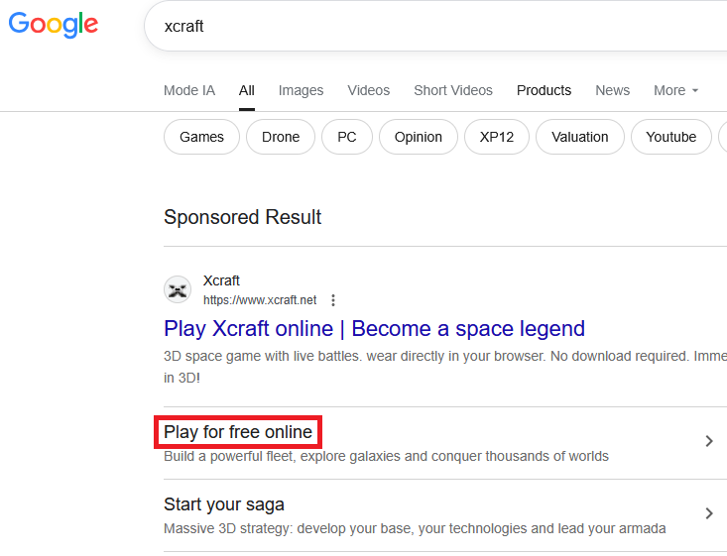Click the search box containing xcraft
This screenshot has height=556, width=727.
[435, 26]
